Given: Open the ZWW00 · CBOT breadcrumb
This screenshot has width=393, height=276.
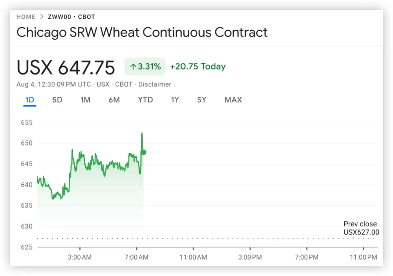Looking at the screenshot, I should tap(71, 17).
